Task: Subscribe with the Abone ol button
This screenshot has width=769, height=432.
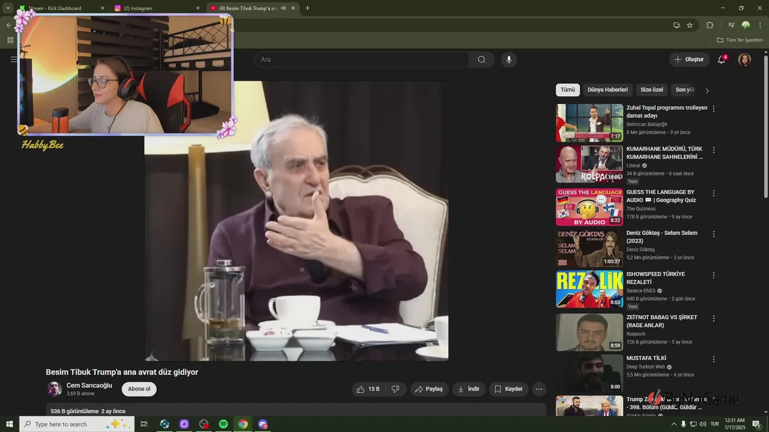Action: 139,389
